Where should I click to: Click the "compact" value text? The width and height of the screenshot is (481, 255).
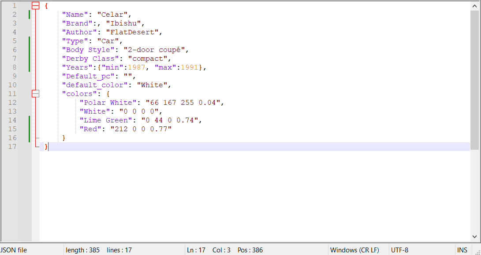point(148,59)
